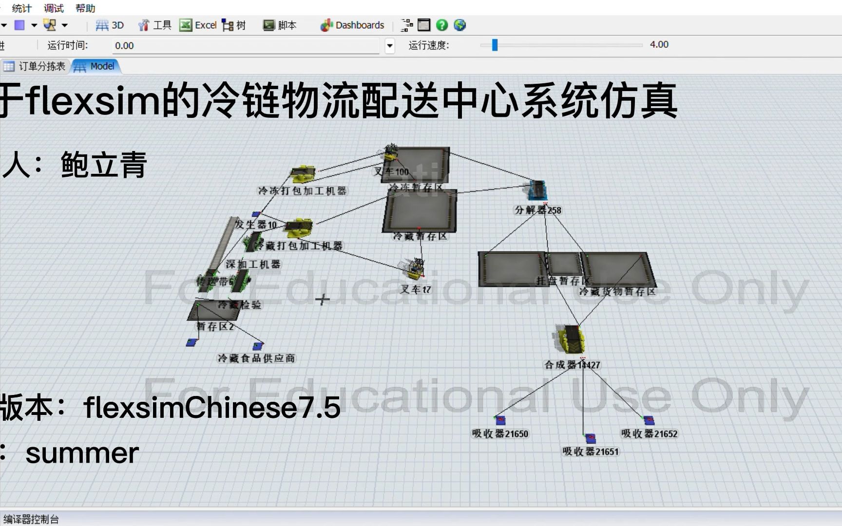Screen dimensions: 842x526
Task: Select the 冷藏检验 processor
Action: [x=240, y=281]
